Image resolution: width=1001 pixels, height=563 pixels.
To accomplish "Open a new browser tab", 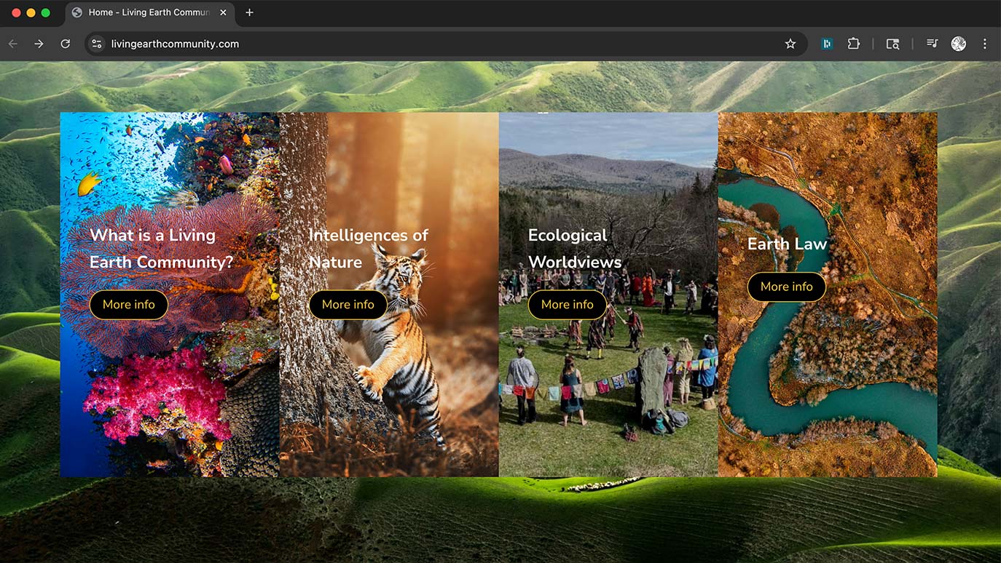I will (x=249, y=12).
